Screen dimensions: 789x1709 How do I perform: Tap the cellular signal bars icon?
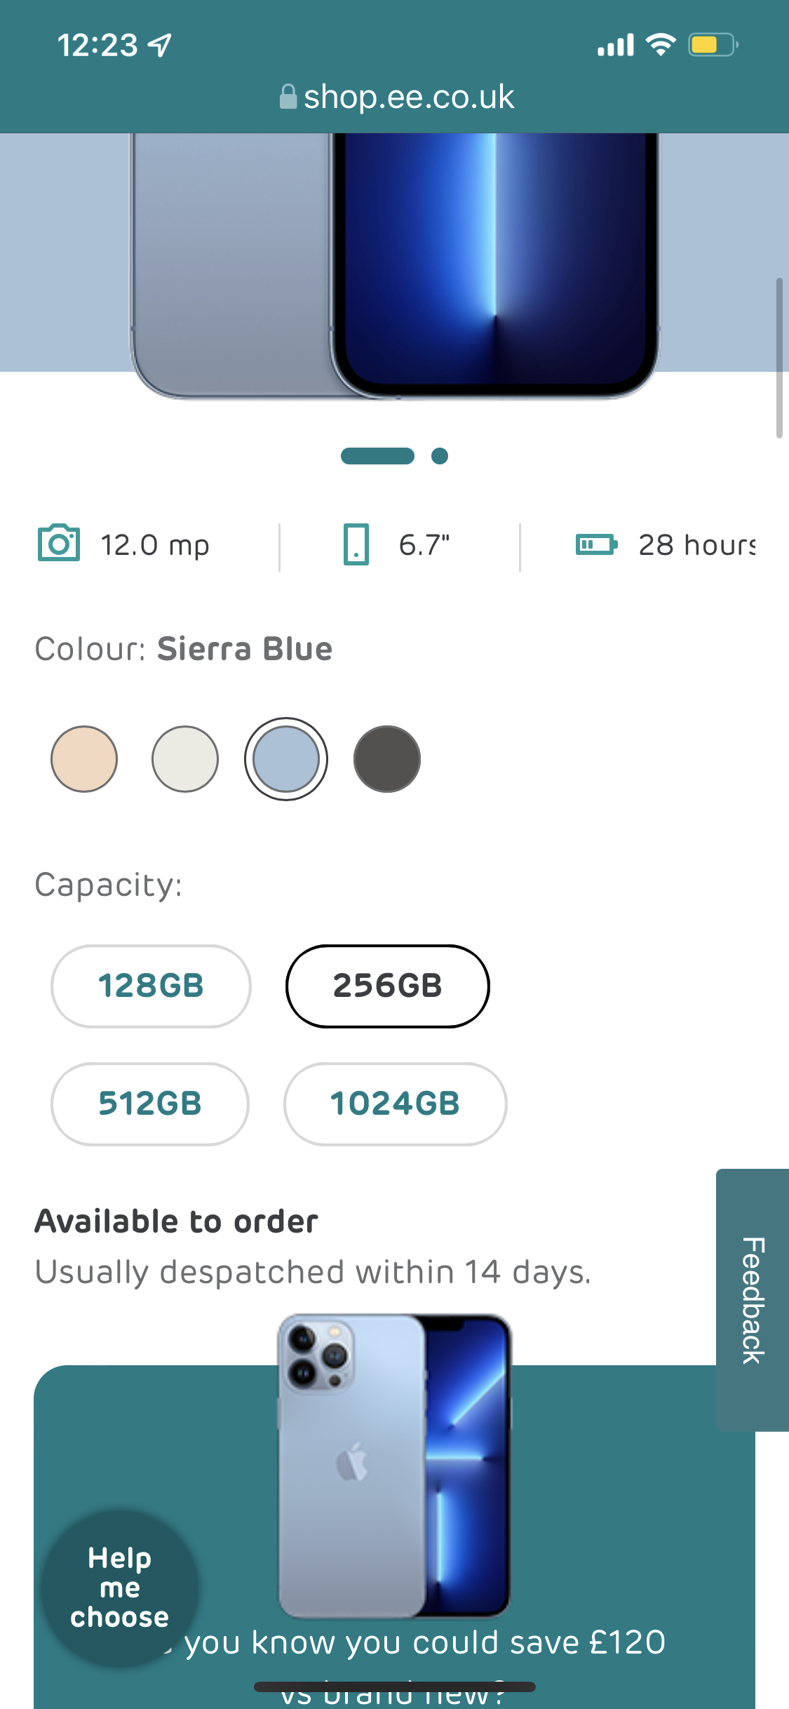(x=614, y=44)
